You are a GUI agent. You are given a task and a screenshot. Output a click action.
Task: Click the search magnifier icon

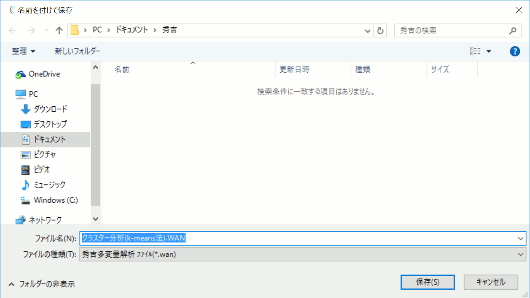513,31
